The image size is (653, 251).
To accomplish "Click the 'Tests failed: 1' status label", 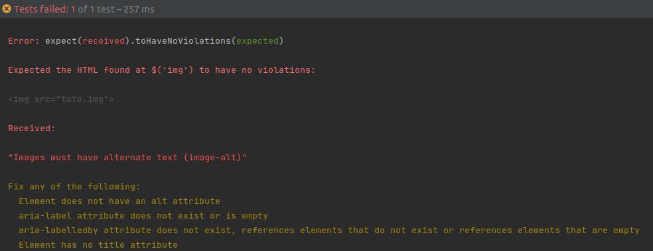I will [x=44, y=9].
